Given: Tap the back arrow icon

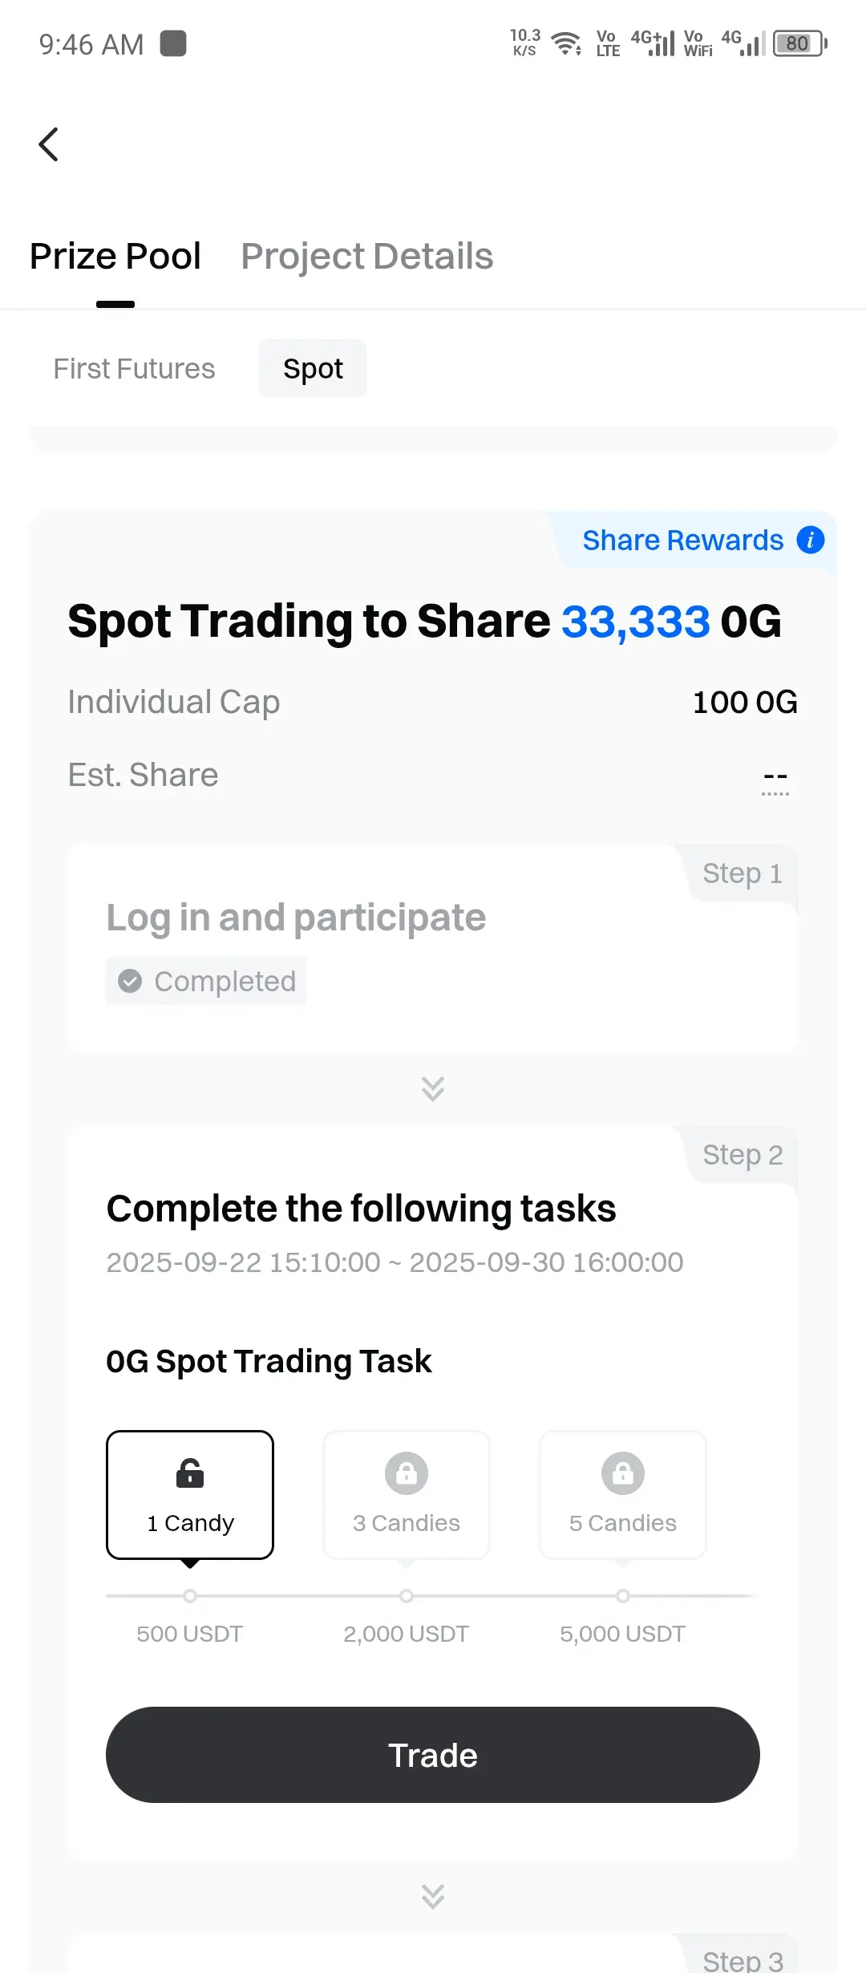Looking at the screenshot, I should [x=49, y=144].
